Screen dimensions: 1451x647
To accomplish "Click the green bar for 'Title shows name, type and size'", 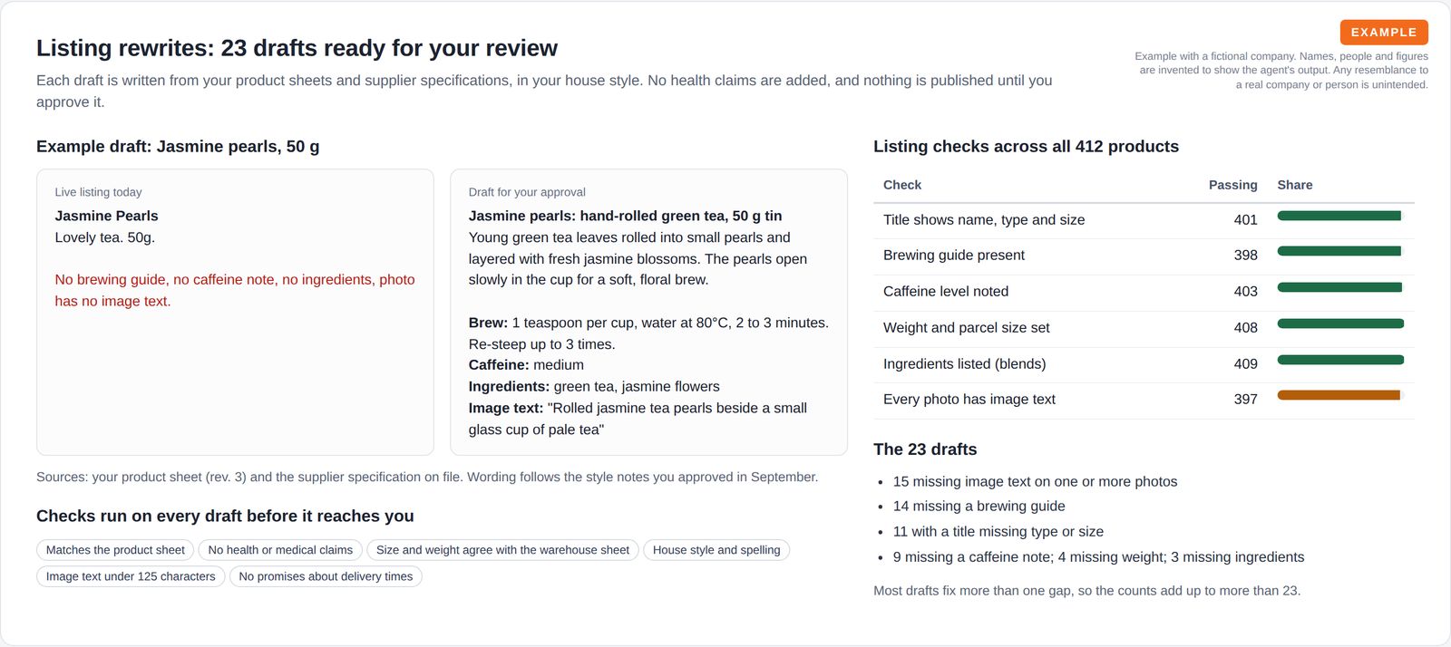I will [1339, 216].
